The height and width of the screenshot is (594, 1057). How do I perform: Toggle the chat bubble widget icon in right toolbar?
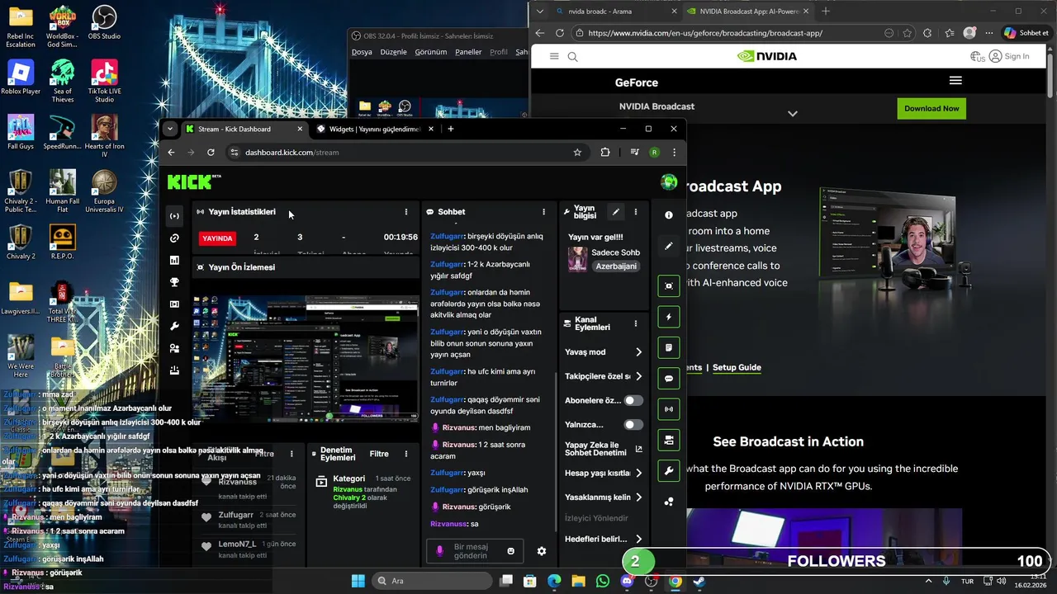tap(669, 379)
